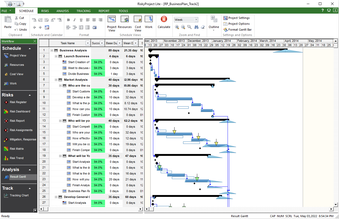Collapse the Market Analysis summary task
This screenshot has height=219, width=339.
pos(56,80)
